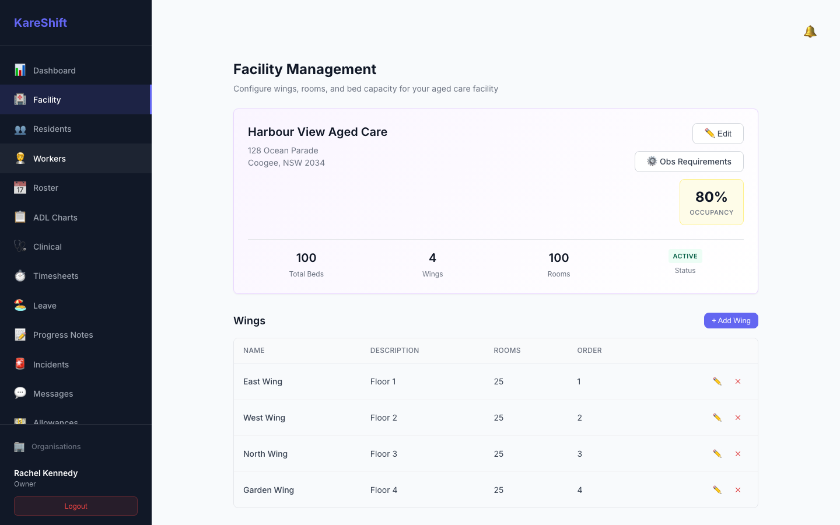
Task: Click the Organisations building icon
Action: point(19,447)
